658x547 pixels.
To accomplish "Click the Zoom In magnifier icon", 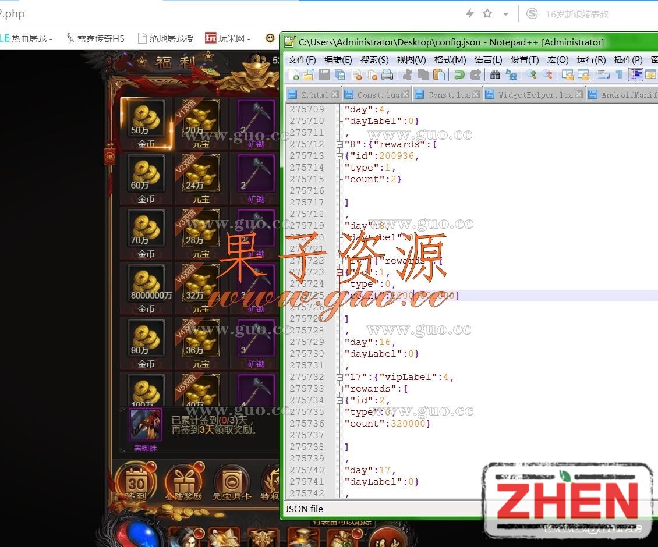I will pyautogui.click(x=532, y=75).
